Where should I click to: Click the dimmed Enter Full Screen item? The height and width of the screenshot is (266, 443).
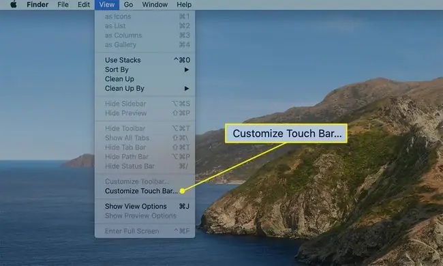pyautogui.click(x=144, y=231)
